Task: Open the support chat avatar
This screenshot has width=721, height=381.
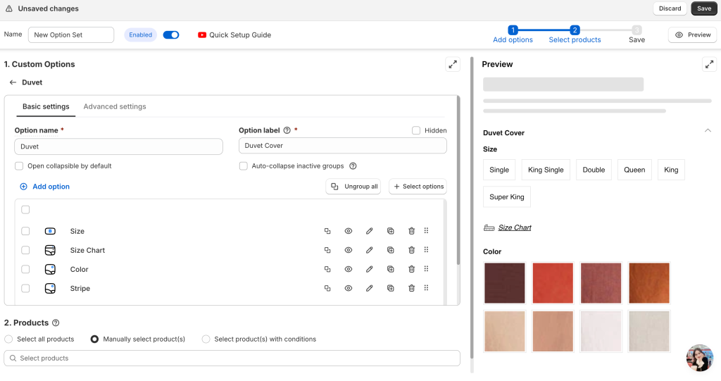Action: tap(699, 358)
